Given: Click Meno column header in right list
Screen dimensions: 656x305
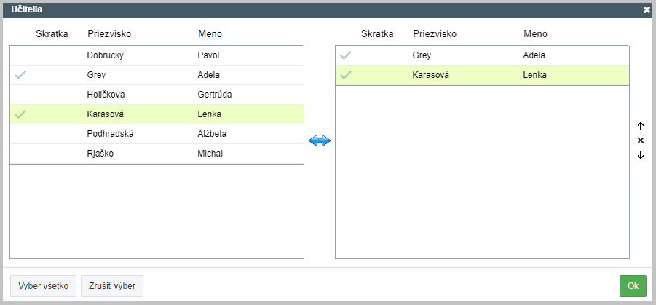Looking at the screenshot, I should [535, 33].
